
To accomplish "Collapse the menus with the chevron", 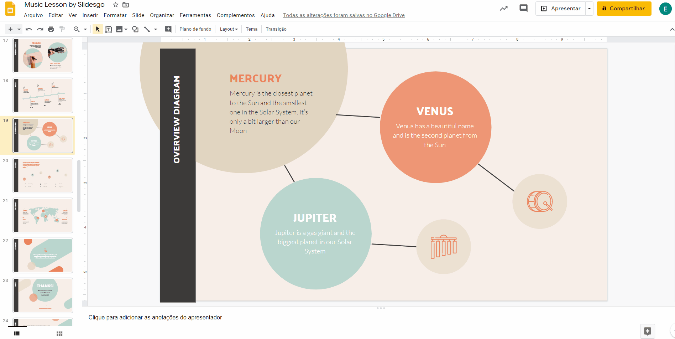I will pos(672,29).
